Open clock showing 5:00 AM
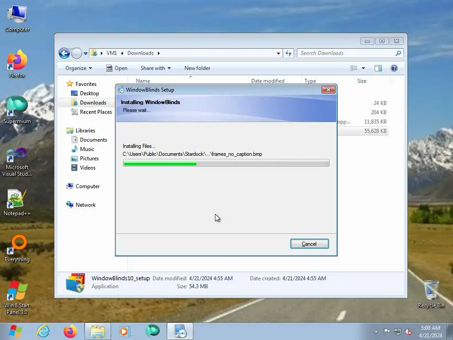Screen dimensions: 453x340 click(x=430, y=331)
